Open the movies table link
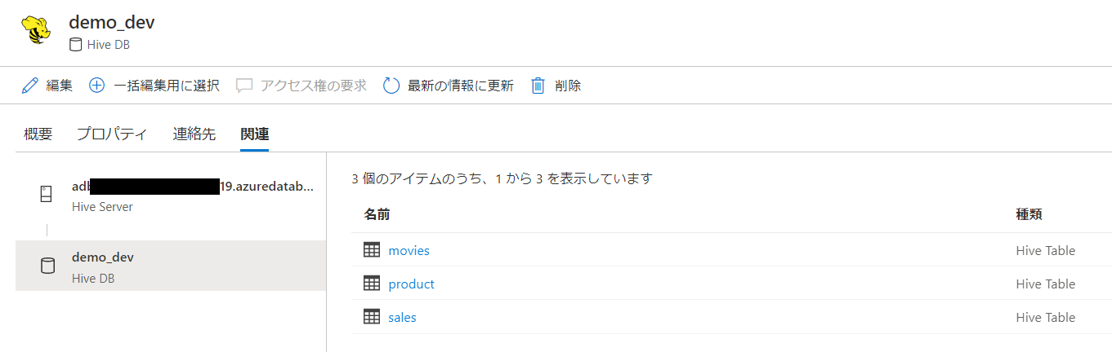 click(x=409, y=251)
